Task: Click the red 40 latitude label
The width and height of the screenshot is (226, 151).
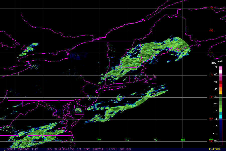Action: pos(211,97)
